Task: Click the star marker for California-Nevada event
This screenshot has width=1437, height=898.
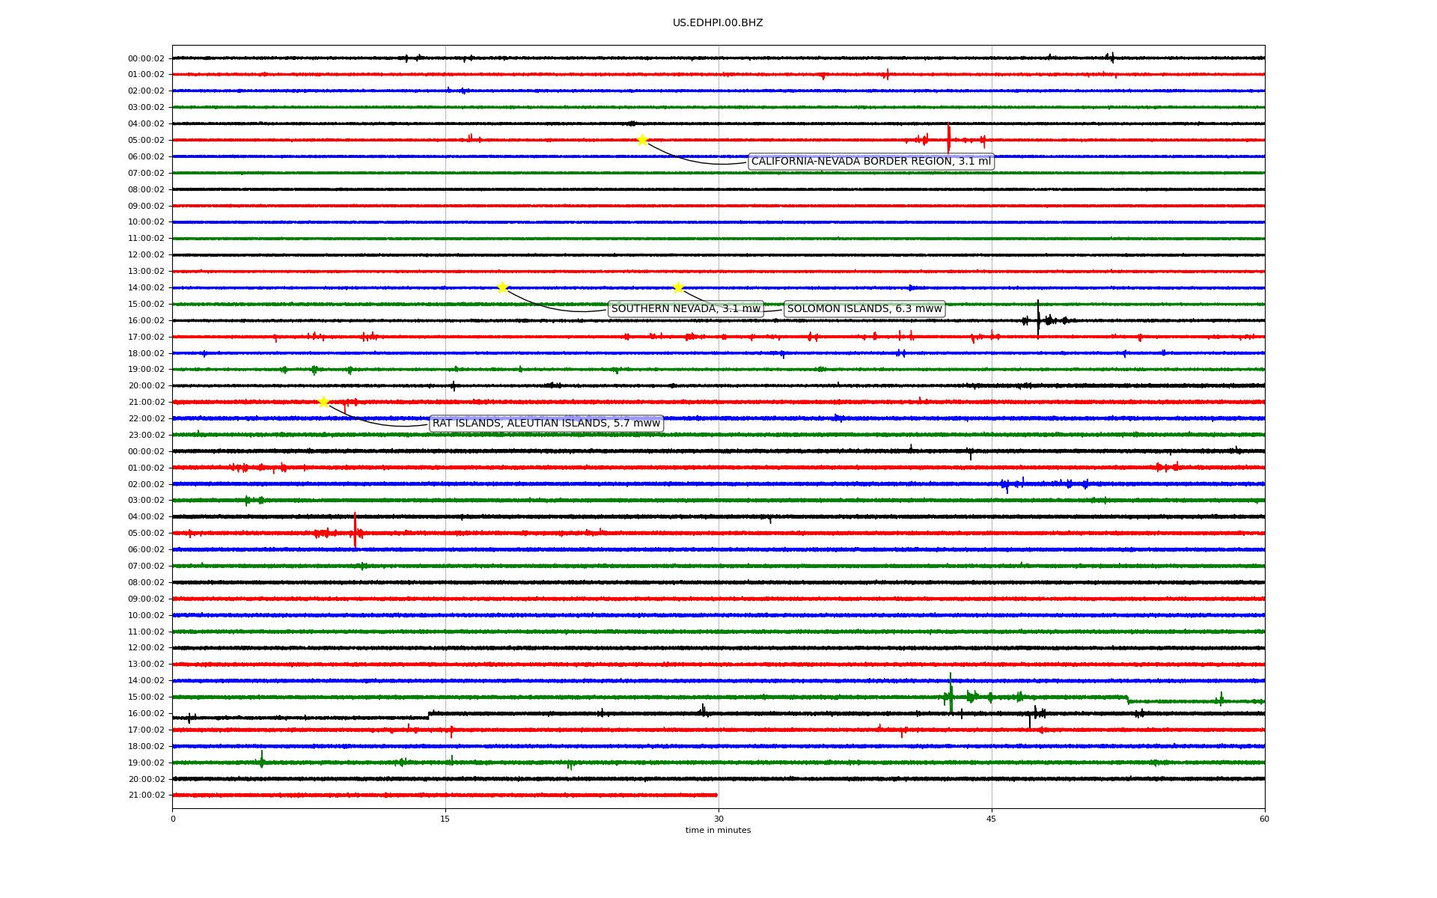Action: (x=642, y=140)
